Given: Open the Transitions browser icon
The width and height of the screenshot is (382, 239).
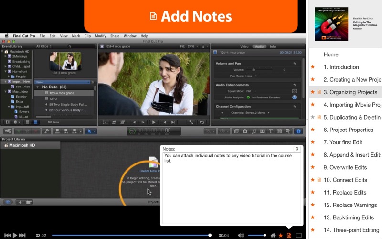Looking at the screenshot, I should coord(262,131).
